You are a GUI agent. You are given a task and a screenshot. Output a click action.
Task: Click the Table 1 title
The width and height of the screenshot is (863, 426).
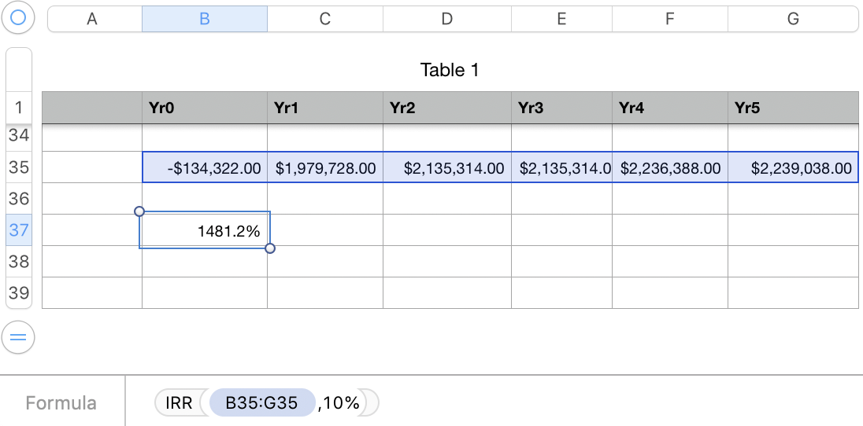tap(450, 70)
